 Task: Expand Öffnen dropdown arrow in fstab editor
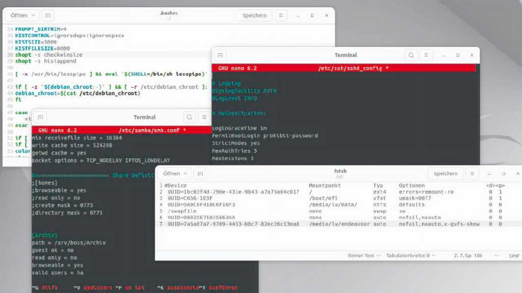(x=186, y=174)
